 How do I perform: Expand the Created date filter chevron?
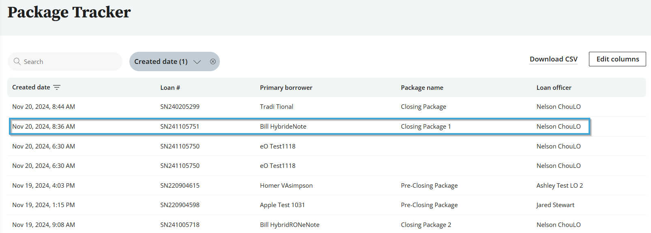[197, 62]
